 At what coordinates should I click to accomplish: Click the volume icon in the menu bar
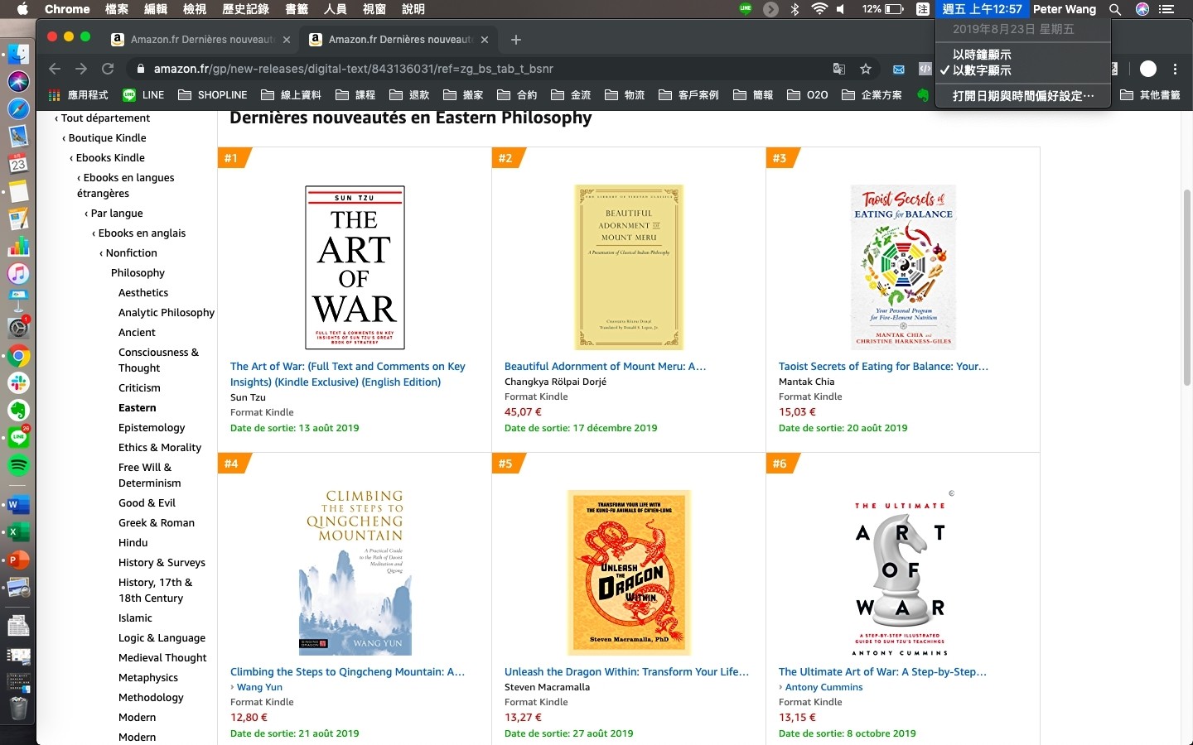click(841, 9)
